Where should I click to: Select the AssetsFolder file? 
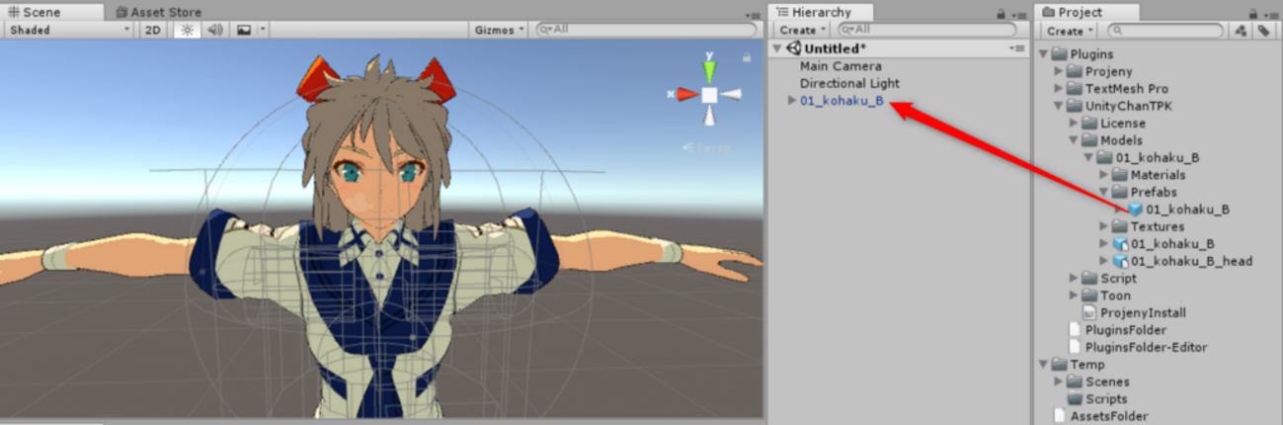coord(1109,416)
